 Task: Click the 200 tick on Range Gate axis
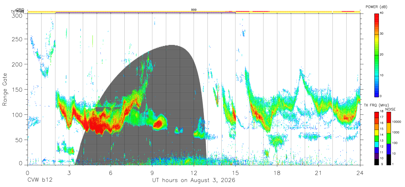(x=17, y=64)
